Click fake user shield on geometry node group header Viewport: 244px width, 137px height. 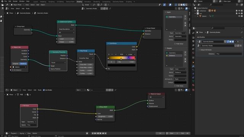click(x=102, y=8)
